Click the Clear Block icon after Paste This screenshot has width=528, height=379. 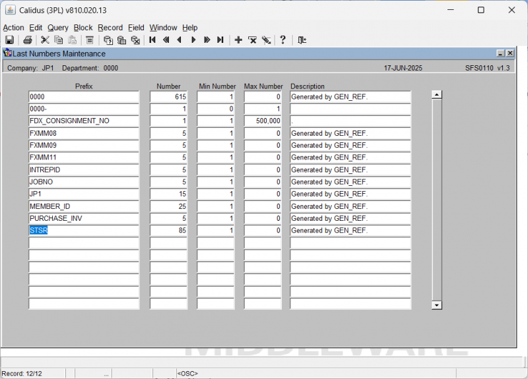pyautogui.click(x=90, y=40)
